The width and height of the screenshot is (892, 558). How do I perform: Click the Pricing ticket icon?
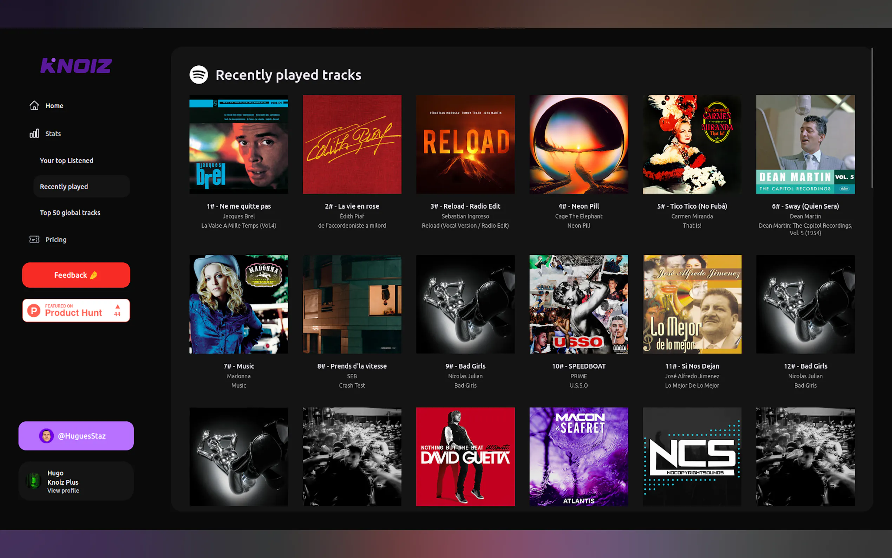(x=34, y=240)
